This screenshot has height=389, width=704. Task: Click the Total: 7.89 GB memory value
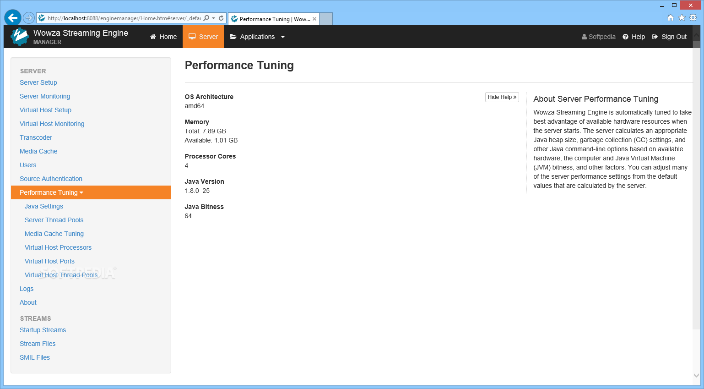(x=206, y=131)
